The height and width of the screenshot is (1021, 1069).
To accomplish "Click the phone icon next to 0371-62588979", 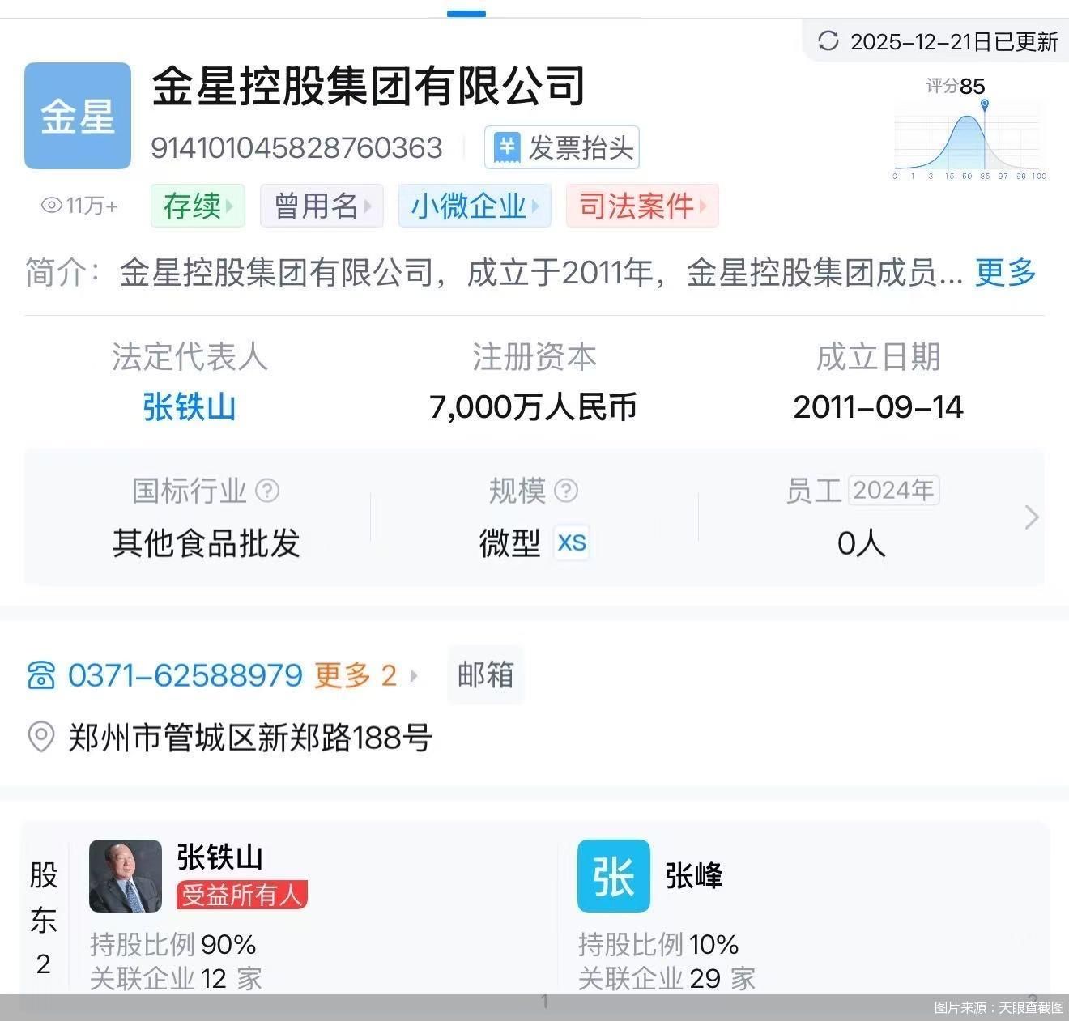I will pos(40,674).
